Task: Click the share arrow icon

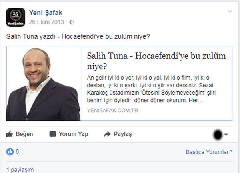Action: (107, 134)
